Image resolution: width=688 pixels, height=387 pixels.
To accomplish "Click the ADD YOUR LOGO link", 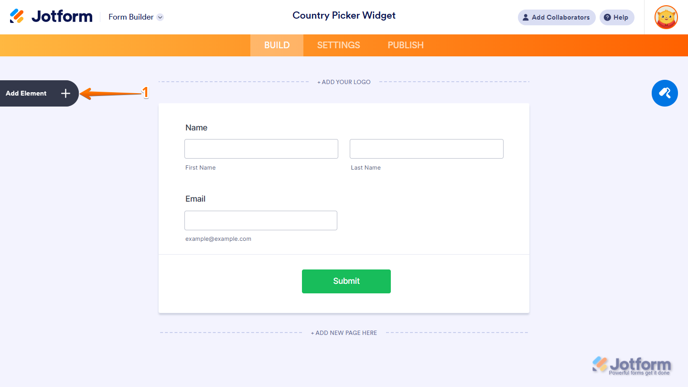I will (344, 82).
